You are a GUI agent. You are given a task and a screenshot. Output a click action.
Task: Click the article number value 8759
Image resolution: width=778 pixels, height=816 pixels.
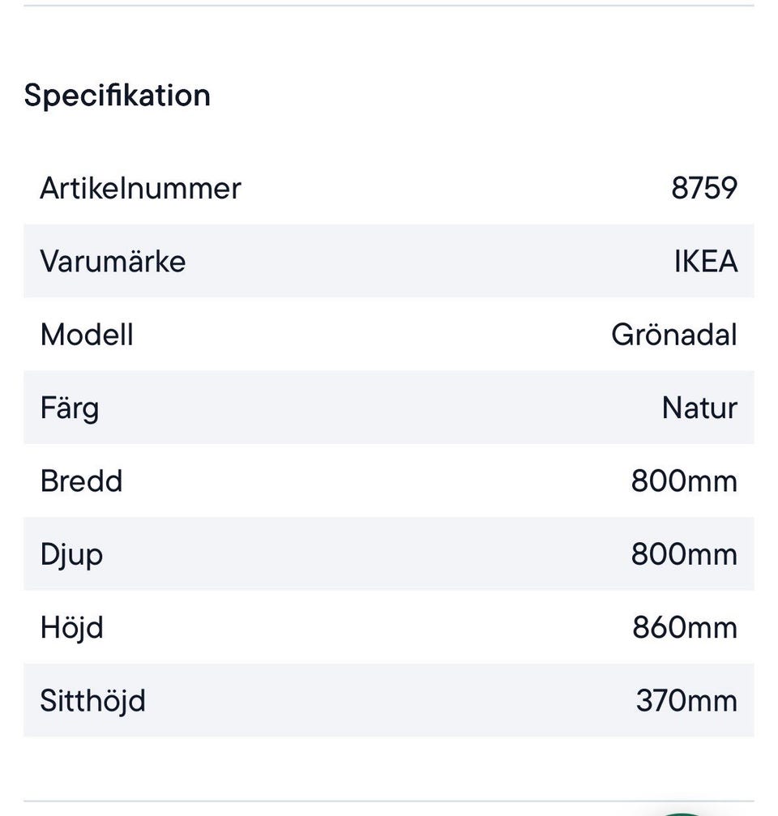pos(704,188)
